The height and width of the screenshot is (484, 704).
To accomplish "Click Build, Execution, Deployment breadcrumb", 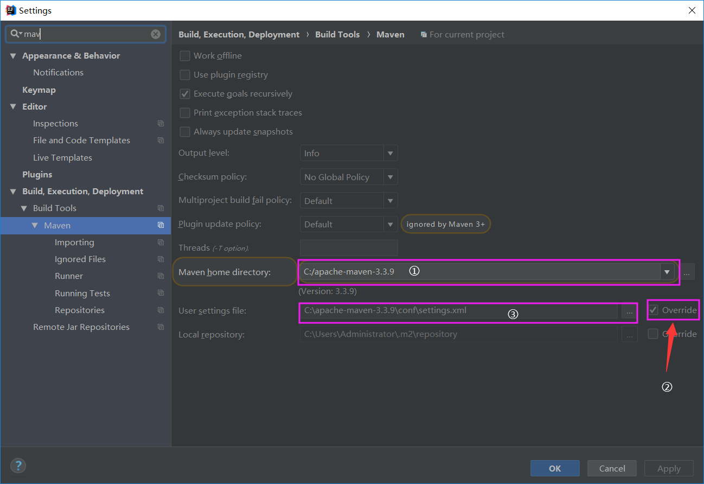I will click(x=239, y=35).
